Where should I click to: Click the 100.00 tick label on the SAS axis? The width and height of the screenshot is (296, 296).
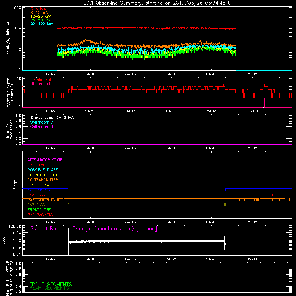click(15, 226)
